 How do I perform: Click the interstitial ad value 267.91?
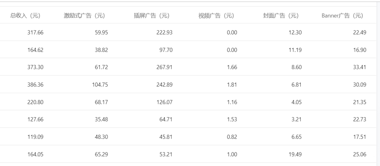point(165,67)
